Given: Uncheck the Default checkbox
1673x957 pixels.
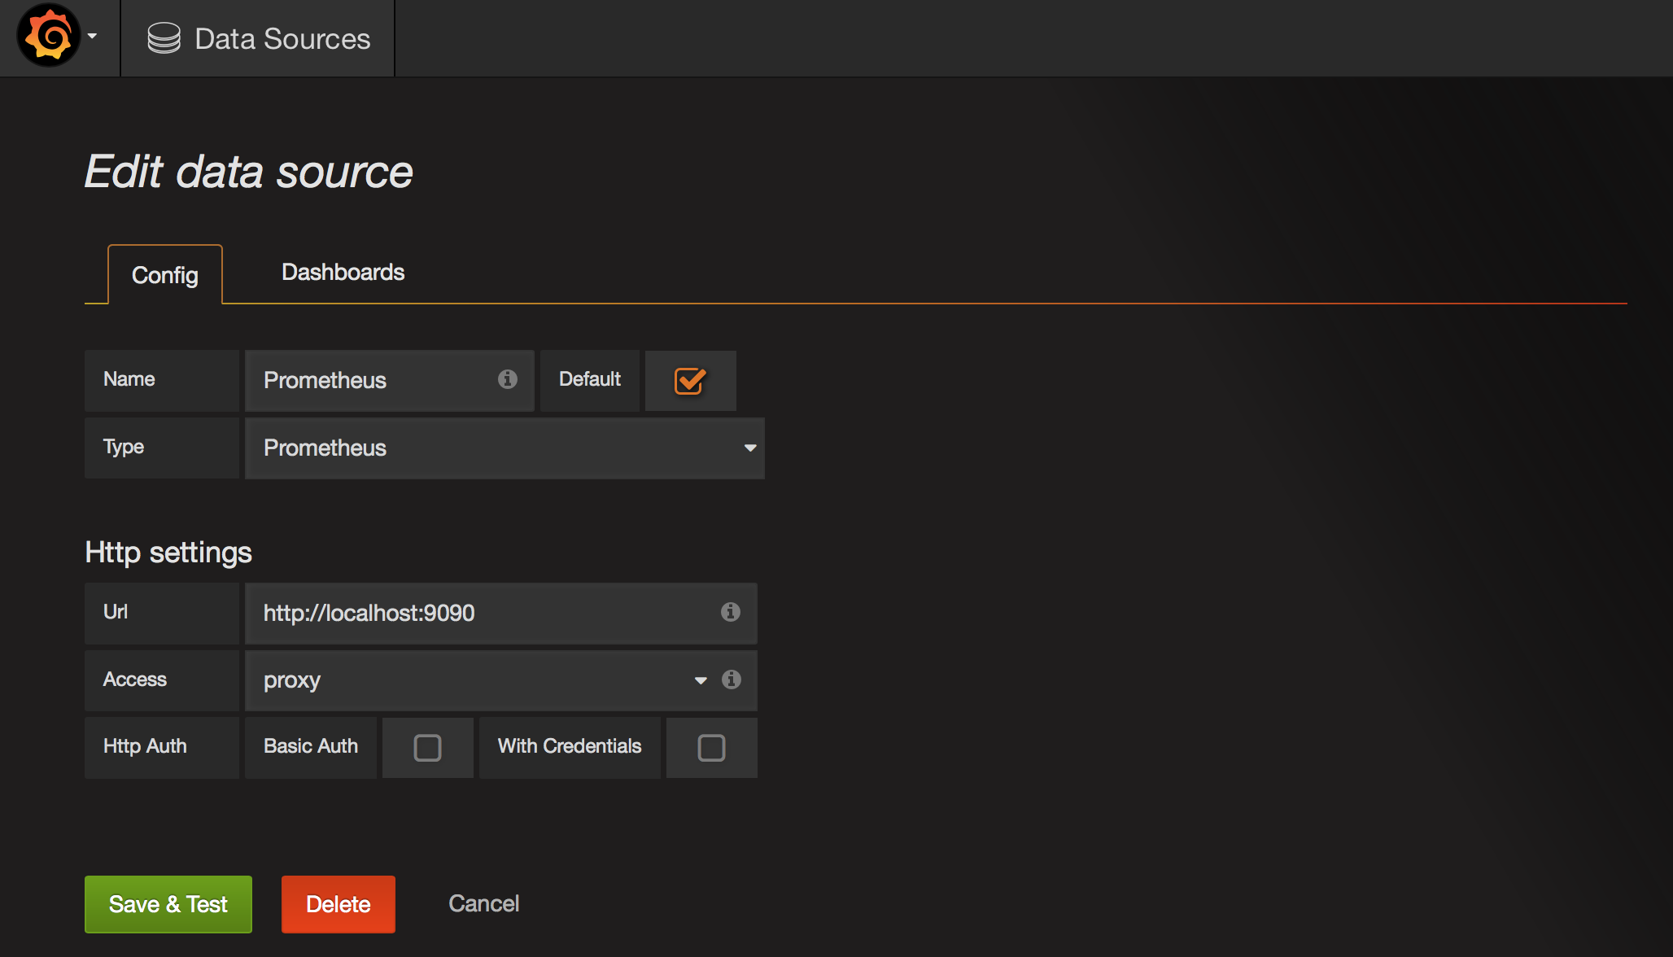Looking at the screenshot, I should (689, 380).
